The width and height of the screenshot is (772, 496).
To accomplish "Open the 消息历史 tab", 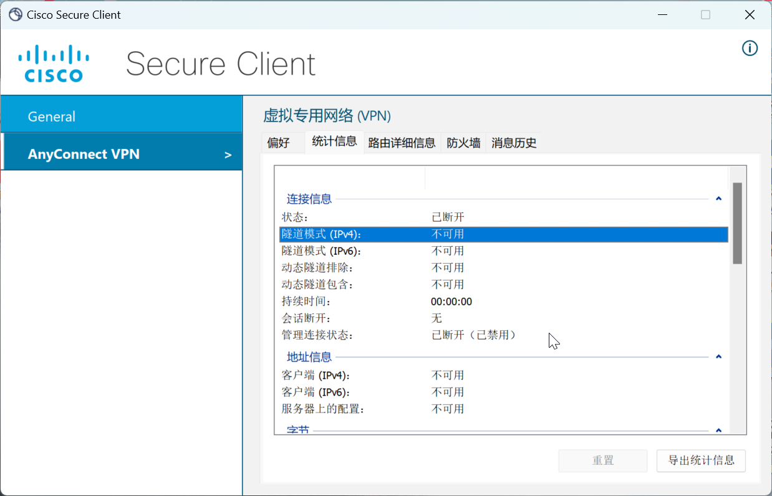I will [514, 143].
